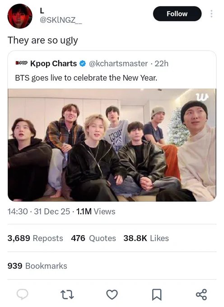This screenshot has width=224, height=307.
Task: View the 3,689 Reposts list
Action: [x=35, y=238]
